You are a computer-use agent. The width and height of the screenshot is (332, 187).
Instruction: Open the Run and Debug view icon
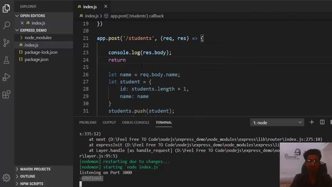pos(6,77)
